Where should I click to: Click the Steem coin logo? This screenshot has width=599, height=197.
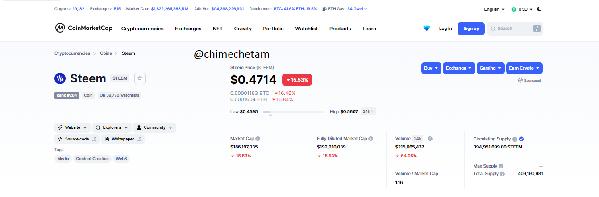click(60, 78)
